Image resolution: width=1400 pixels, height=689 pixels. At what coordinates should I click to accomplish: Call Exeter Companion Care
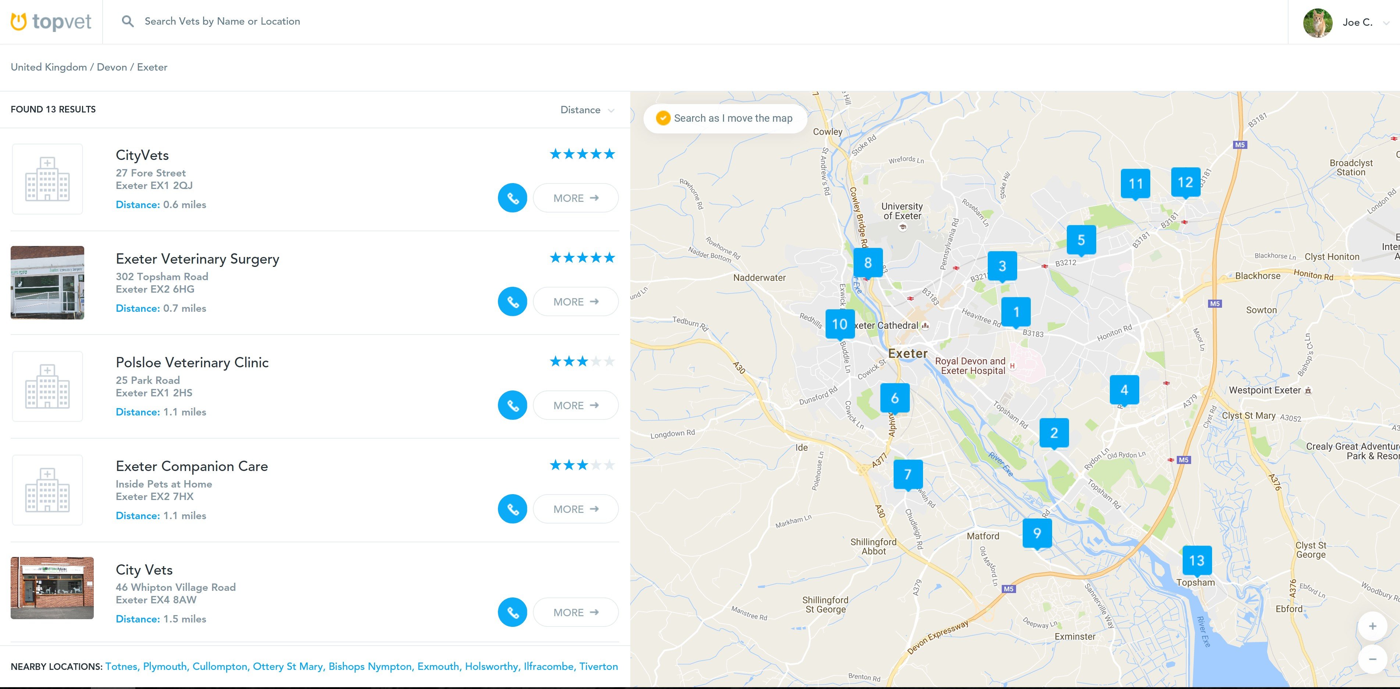(x=513, y=508)
